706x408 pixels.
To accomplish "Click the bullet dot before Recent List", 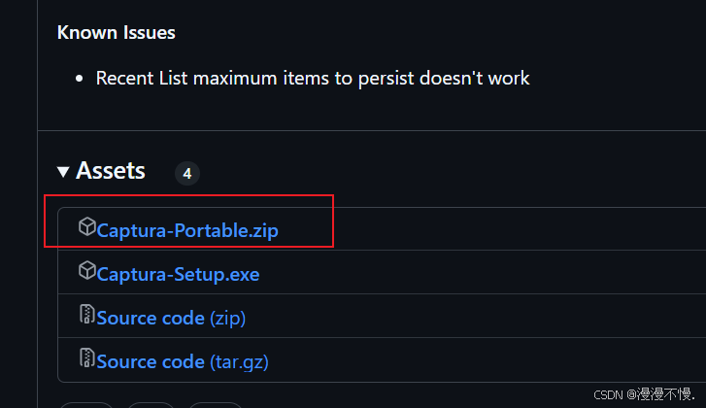I will (x=80, y=79).
